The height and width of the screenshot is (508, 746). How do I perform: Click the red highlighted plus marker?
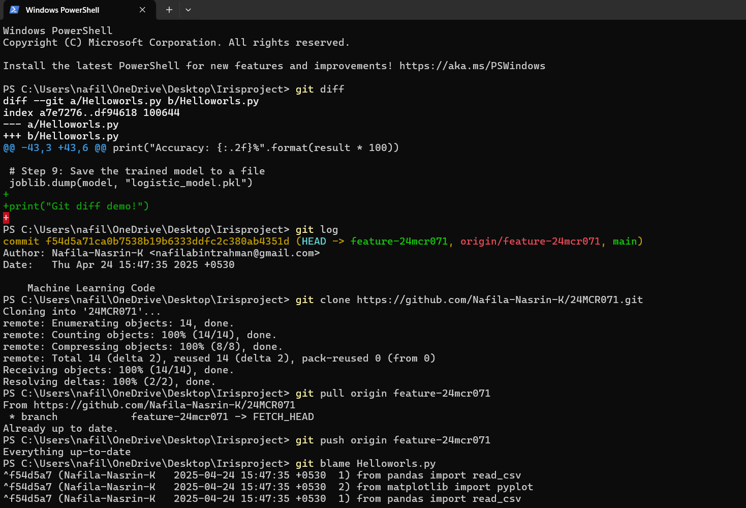pos(6,218)
